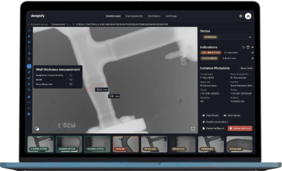
Task: Open the first PENDING thumbnail
Action: point(154,144)
